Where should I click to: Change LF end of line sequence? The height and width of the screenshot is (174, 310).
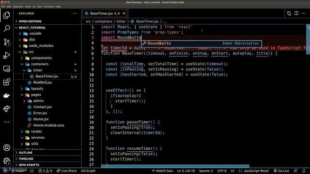(232, 171)
